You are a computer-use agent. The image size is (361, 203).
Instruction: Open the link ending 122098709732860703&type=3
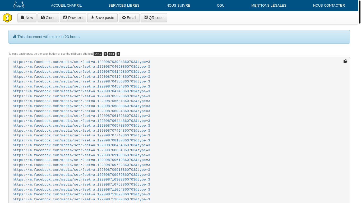pyautogui.click(x=81, y=165)
